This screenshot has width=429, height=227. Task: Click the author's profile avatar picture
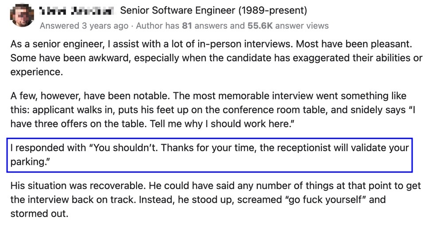[x=21, y=16]
